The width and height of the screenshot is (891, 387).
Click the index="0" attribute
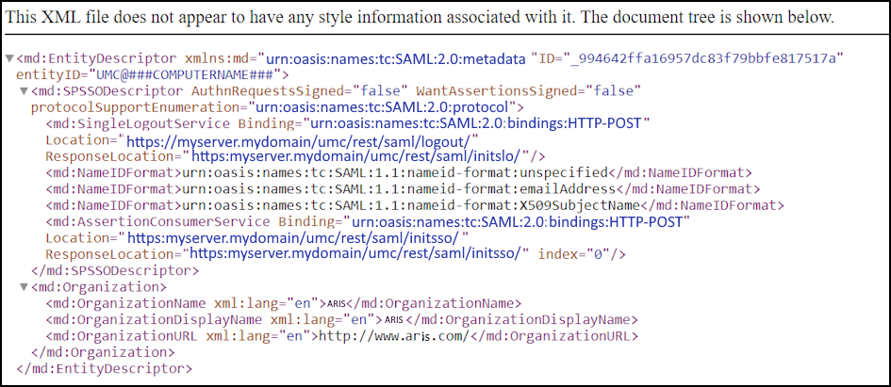click(x=574, y=254)
